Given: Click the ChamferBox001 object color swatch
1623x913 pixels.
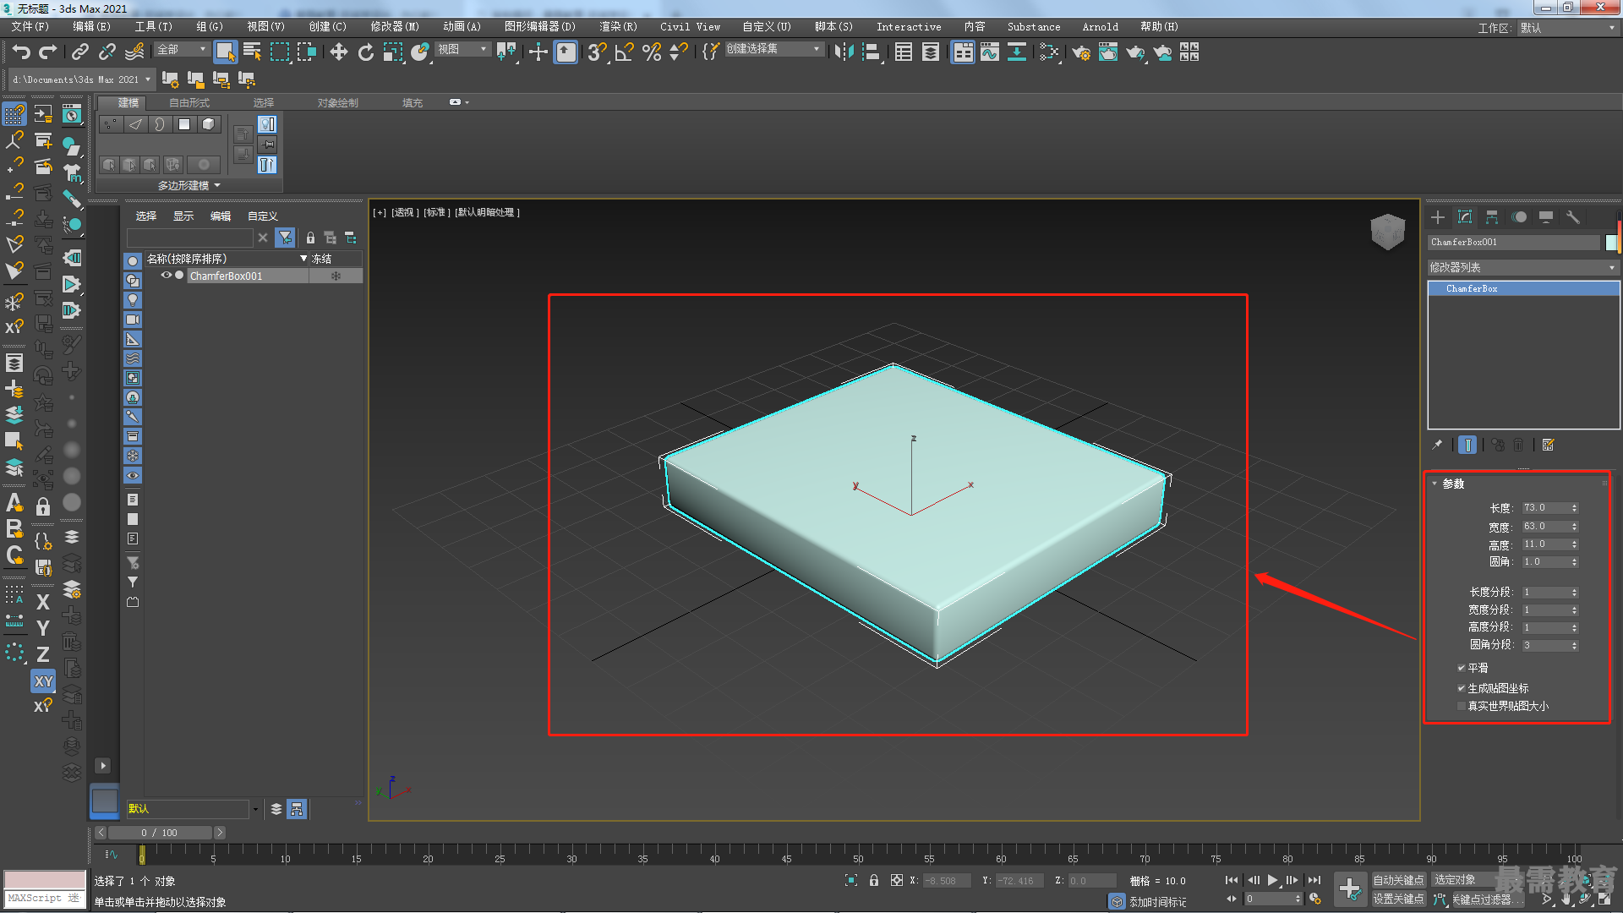Looking at the screenshot, I should pyautogui.click(x=1611, y=243).
